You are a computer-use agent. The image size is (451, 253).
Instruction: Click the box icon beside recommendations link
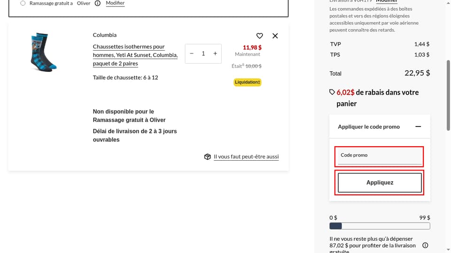click(x=207, y=156)
